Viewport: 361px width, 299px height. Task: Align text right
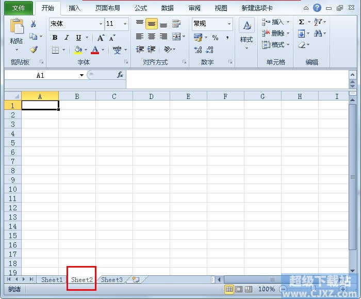click(x=163, y=37)
